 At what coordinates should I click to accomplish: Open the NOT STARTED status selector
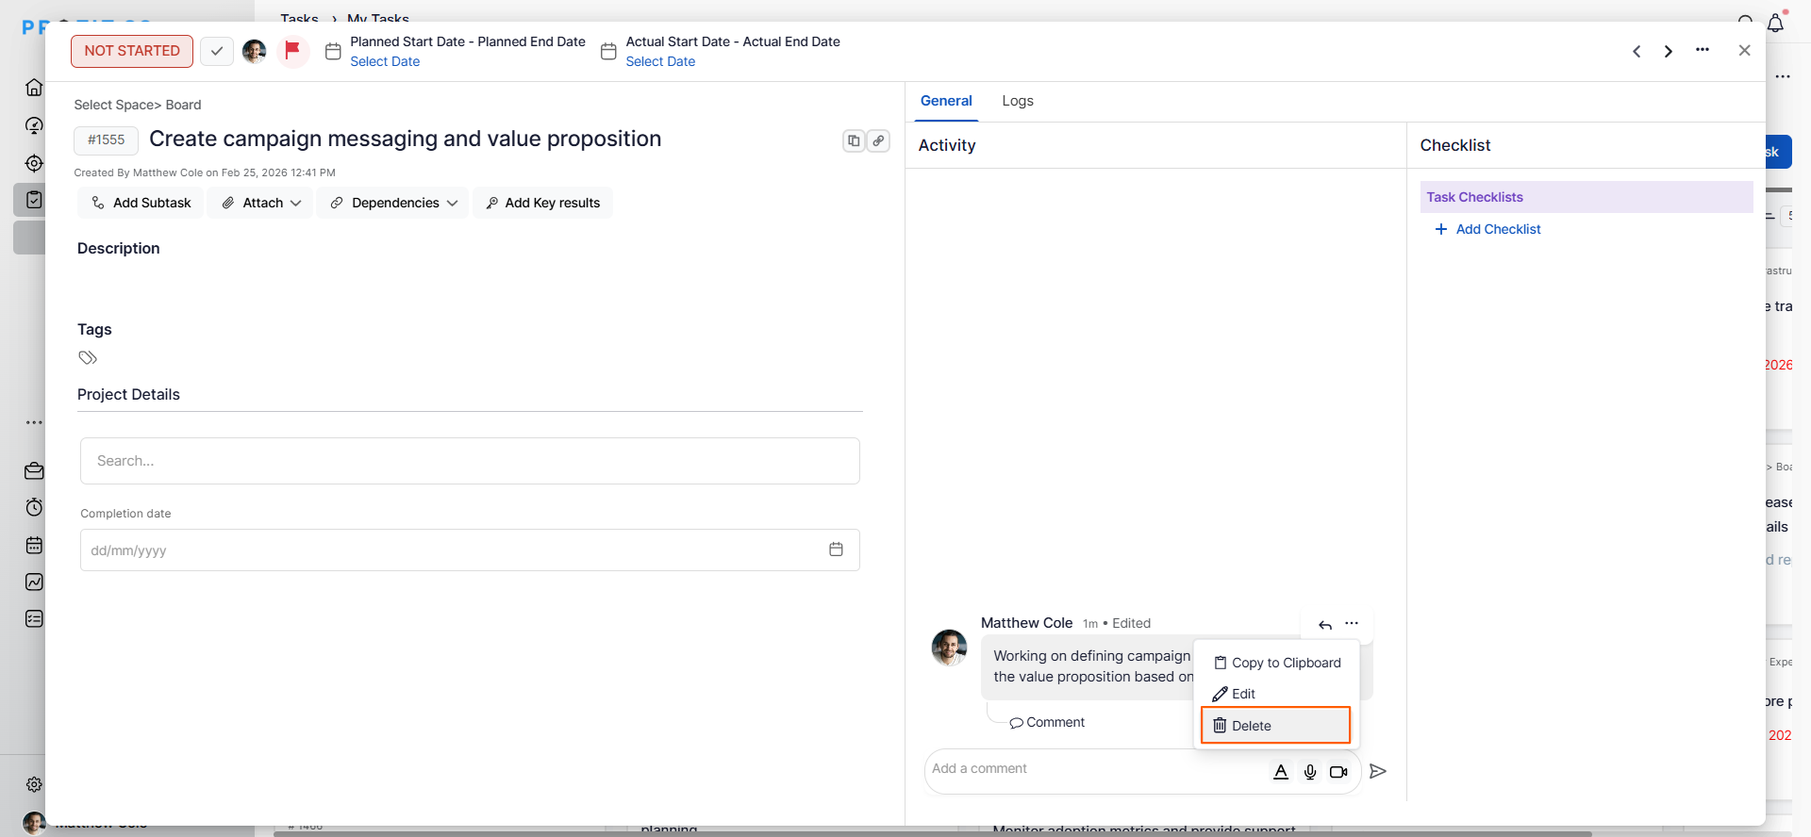pos(132,51)
